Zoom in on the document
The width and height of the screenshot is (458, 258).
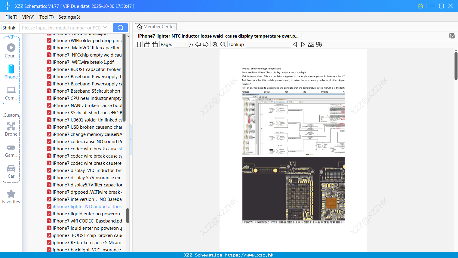tap(215, 44)
